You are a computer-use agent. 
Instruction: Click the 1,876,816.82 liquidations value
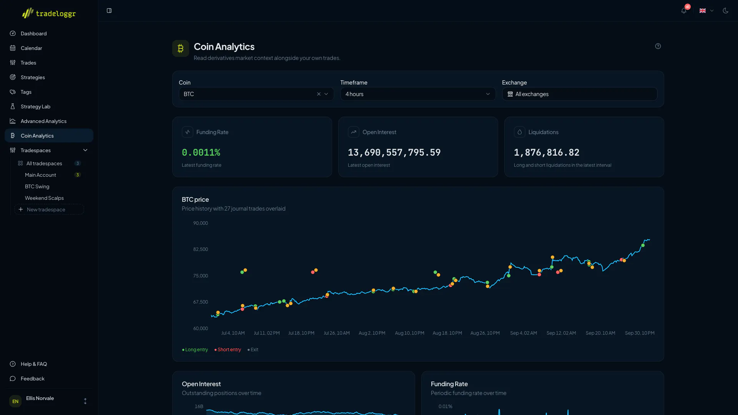pos(547,153)
